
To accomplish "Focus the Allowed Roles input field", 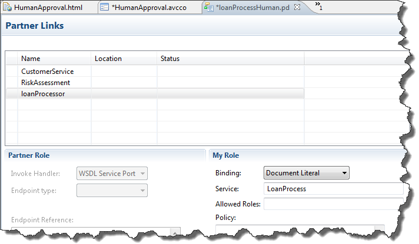I will (333, 204).
